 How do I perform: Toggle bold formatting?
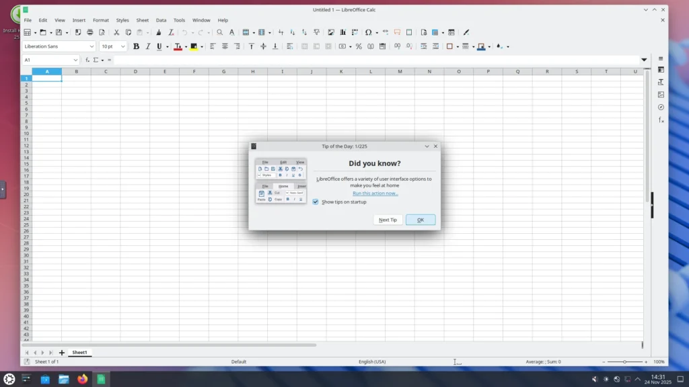[137, 46]
